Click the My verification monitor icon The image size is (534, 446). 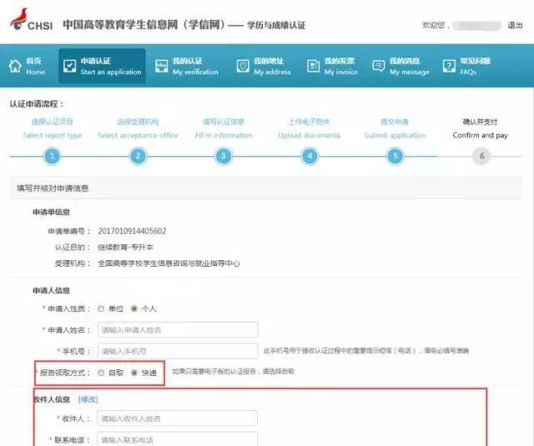click(x=161, y=67)
